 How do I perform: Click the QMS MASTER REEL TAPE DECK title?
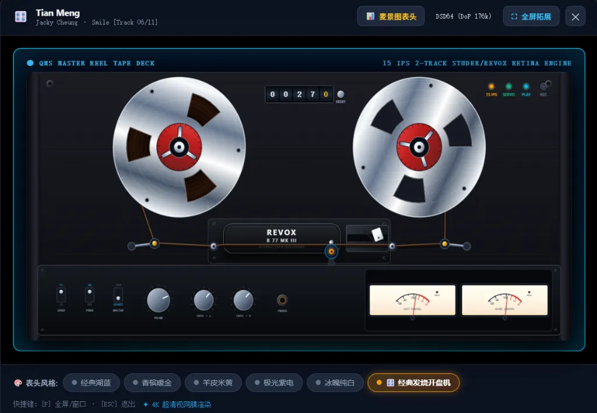tap(97, 63)
